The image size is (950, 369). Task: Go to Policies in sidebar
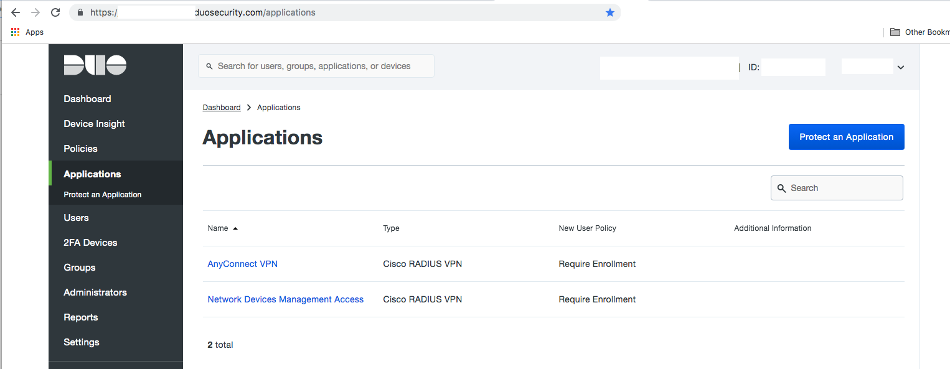(80, 149)
